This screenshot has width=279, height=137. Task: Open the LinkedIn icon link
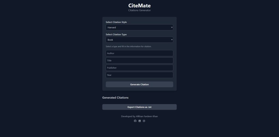click(139, 121)
